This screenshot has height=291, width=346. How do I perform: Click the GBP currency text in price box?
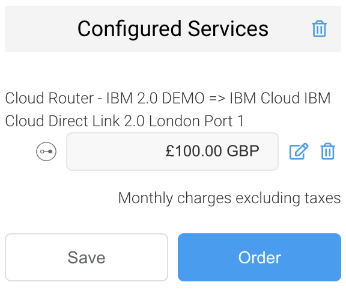[x=243, y=151]
